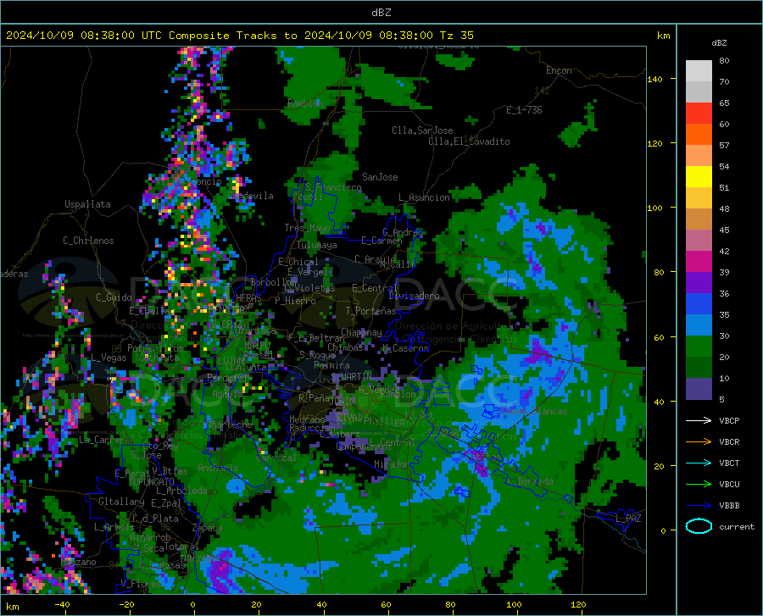
Task: Click the Ramblon label near the top
Action: 305,103
